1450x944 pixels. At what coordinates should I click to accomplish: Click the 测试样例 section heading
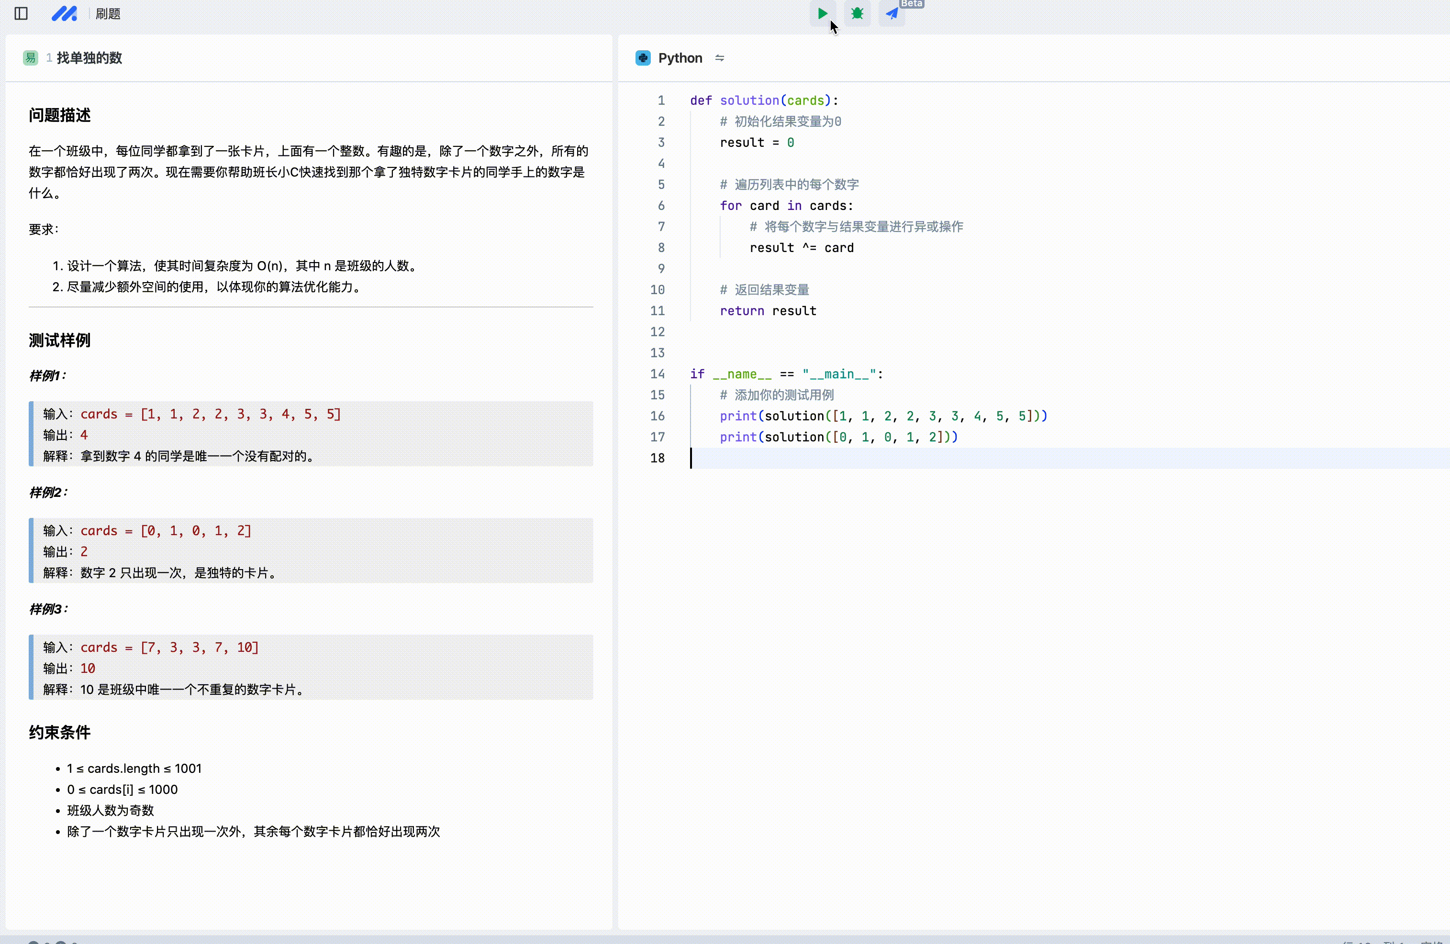tap(60, 340)
